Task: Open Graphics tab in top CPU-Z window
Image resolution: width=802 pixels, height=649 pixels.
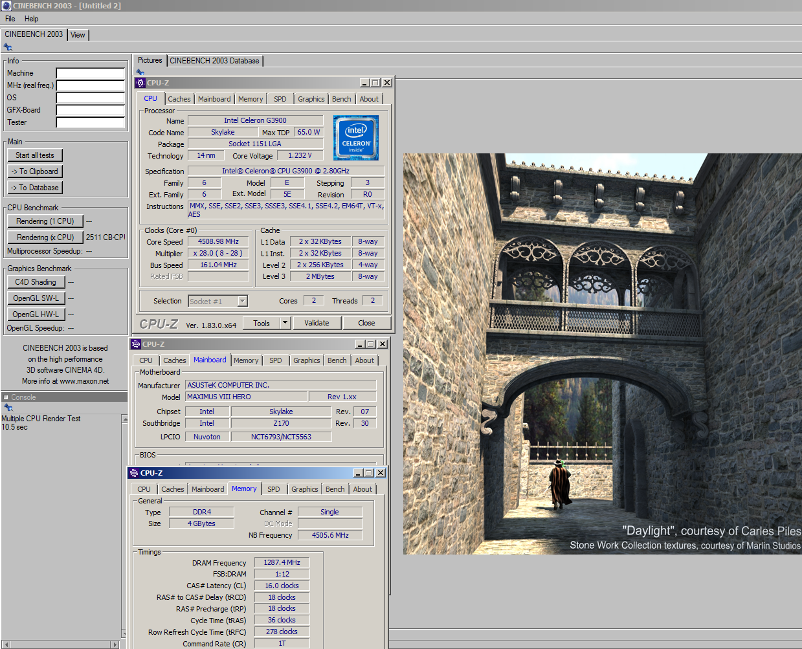Action: click(x=311, y=99)
